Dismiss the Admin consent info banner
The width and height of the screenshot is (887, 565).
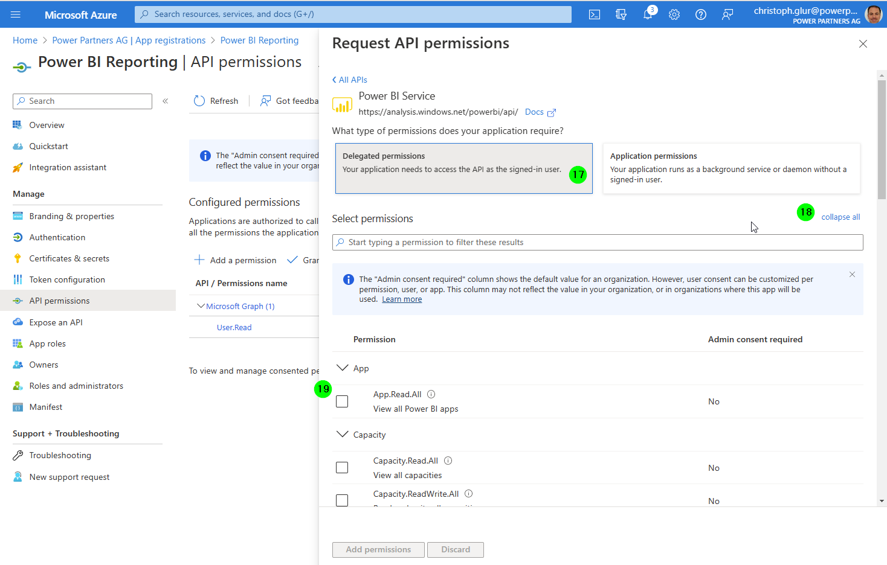(852, 275)
